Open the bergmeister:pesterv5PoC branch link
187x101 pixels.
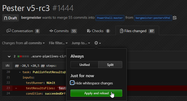[x=153, y=18]
